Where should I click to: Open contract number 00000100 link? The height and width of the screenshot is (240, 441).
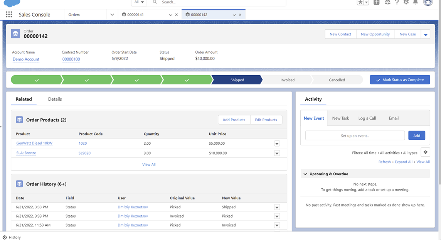tap(71, 59)
